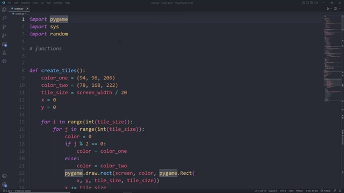Click screen_width on line 11
This screenshot has height=193, width=344.
point(95,93)
